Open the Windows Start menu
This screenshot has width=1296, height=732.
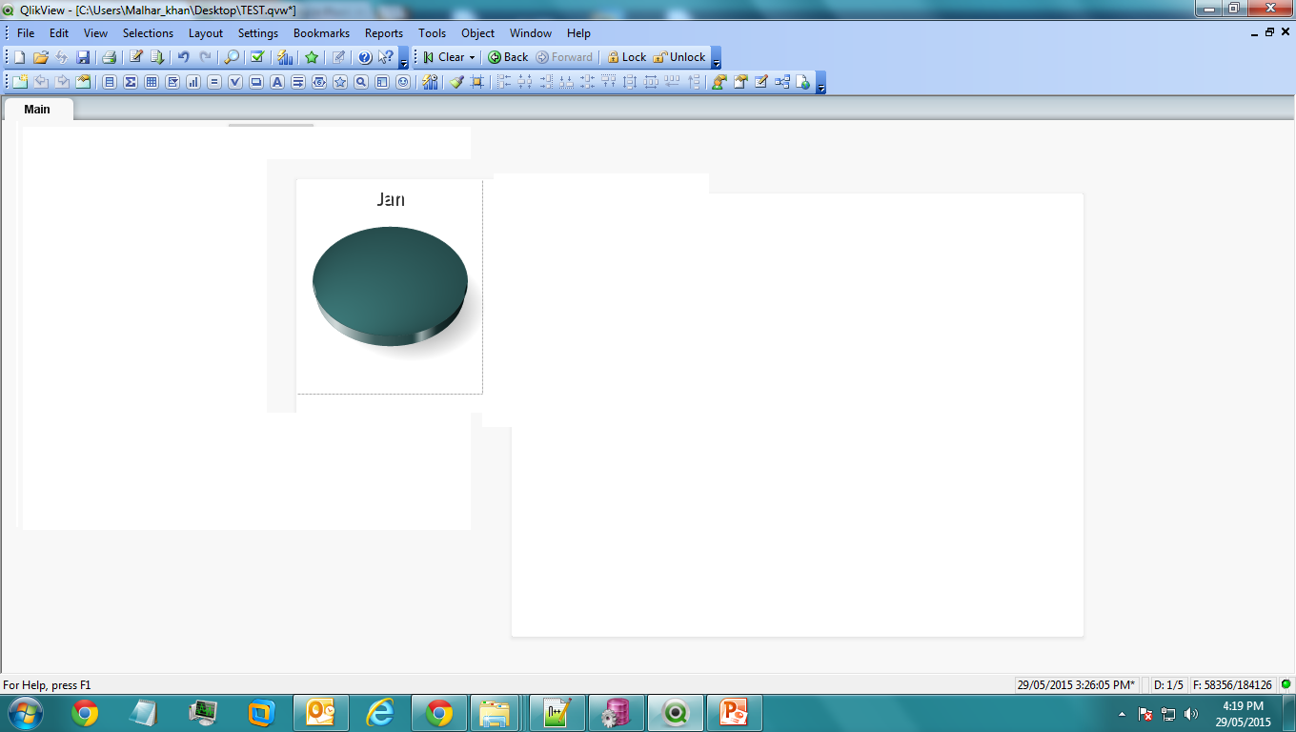pos(24,713)
